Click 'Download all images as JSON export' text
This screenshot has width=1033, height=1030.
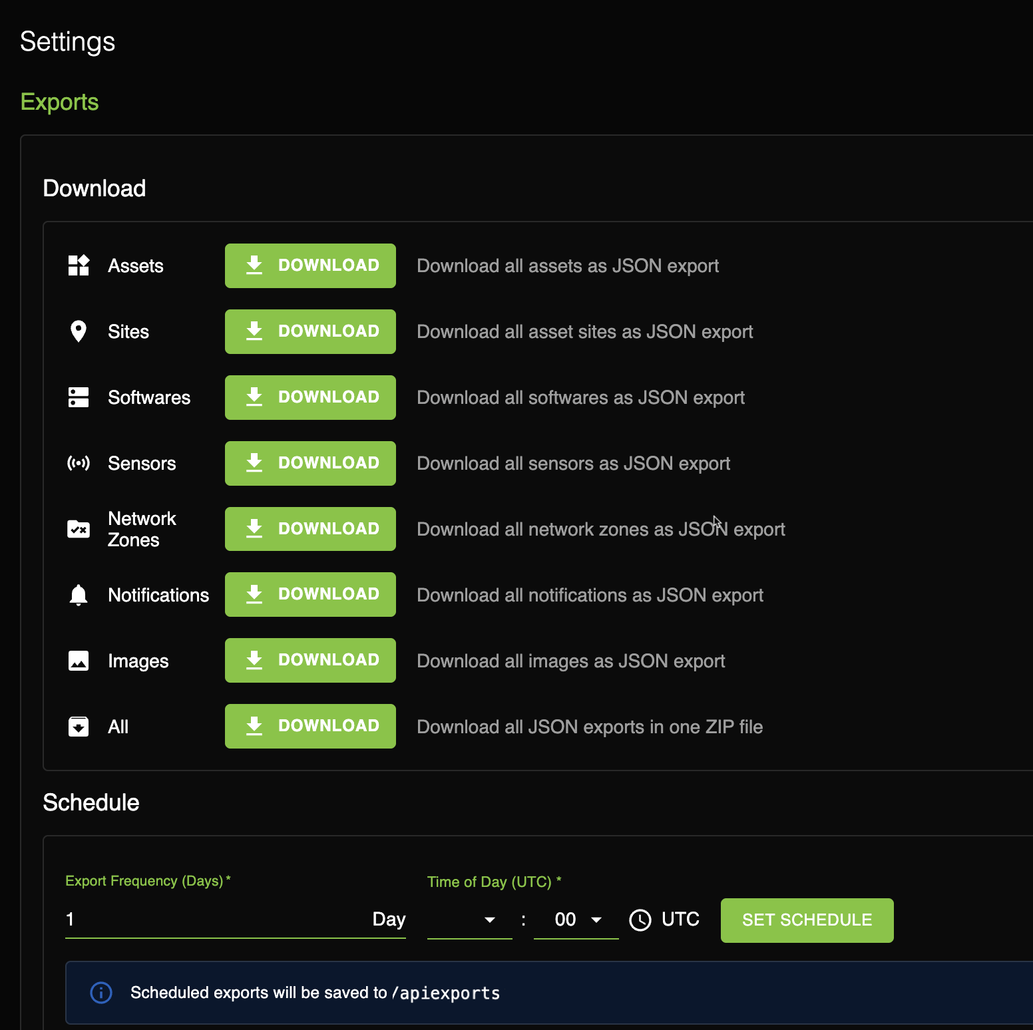pos(571,661)
